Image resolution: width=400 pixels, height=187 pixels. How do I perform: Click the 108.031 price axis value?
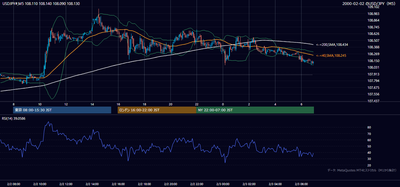pyautogui.click(x=373, y=67)
